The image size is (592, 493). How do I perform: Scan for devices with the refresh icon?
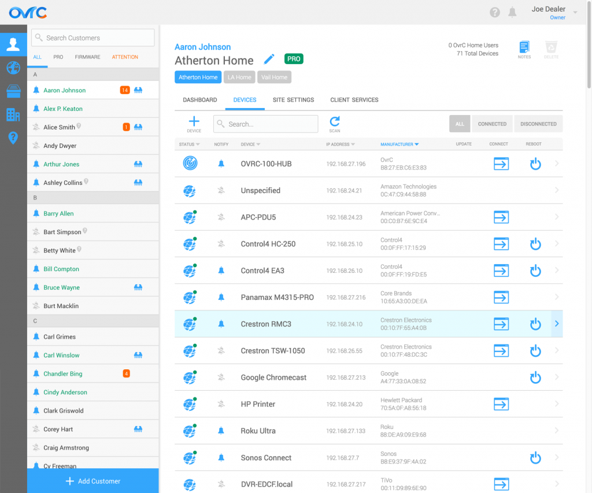pyautogui.click(x=335, y=124)
